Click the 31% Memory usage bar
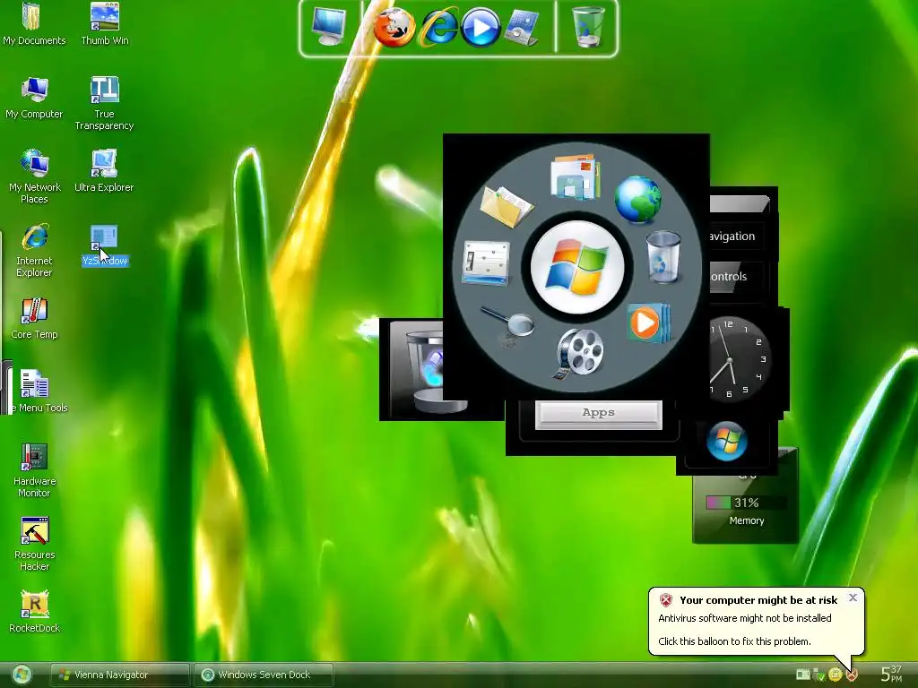 [x=746, y=503]
